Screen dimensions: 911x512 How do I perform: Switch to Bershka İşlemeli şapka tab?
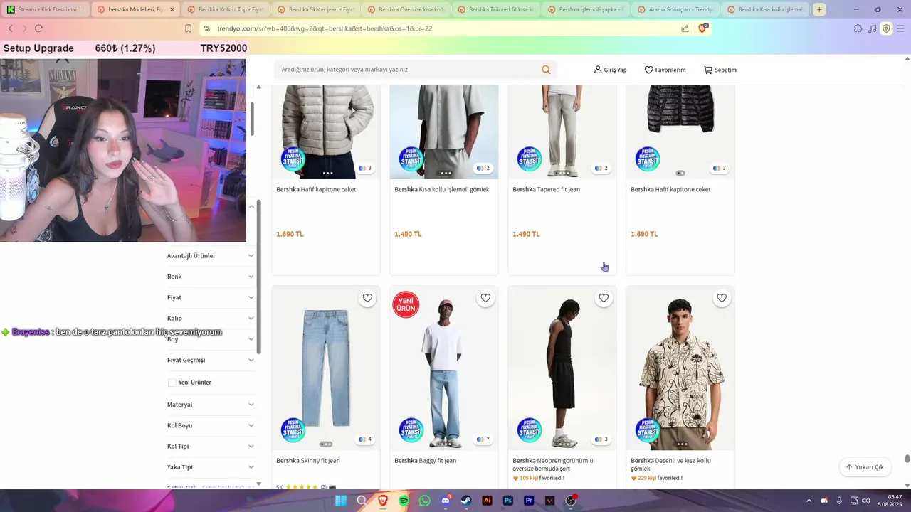pos(585,9)
